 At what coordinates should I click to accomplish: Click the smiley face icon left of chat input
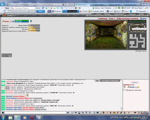tap(3, 113)
